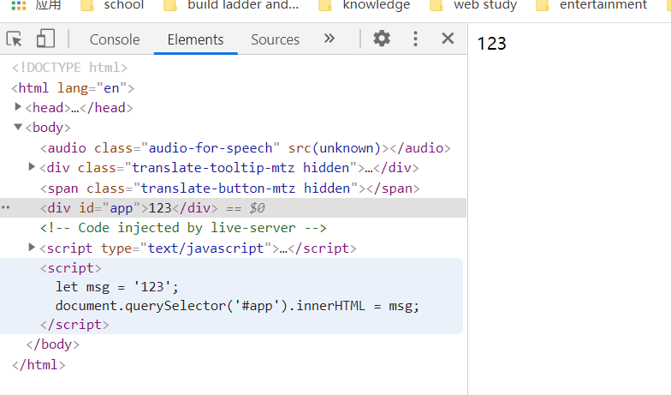Collapse the body element node
This screenshot has height=395, width=671.
[19, 127]
